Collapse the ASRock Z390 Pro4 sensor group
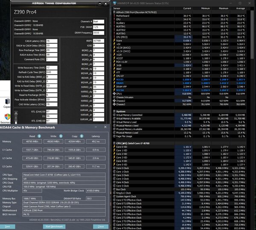 (x=114, y=12)
